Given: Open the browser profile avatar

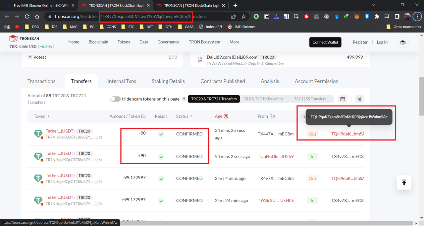Looking at the screenshot, I should click(407, 16).
